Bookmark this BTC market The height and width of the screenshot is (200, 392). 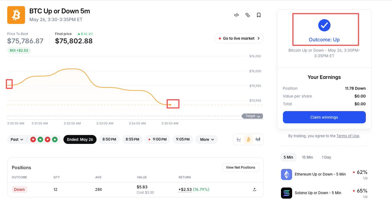259,15
